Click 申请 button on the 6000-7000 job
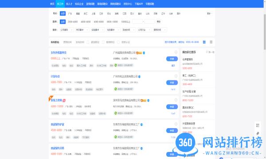This screenshot has height=159, width=266. pyautogui.click(x=172, y=83)
